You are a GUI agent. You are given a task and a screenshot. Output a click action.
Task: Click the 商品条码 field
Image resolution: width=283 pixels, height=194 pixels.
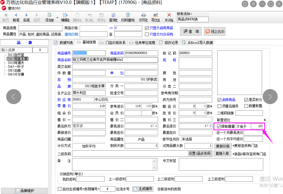point(141,53)
